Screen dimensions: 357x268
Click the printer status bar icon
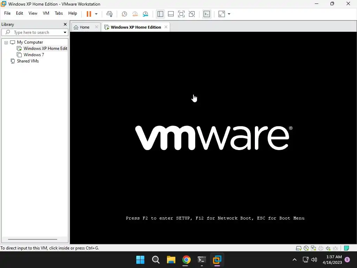[321, 248]
